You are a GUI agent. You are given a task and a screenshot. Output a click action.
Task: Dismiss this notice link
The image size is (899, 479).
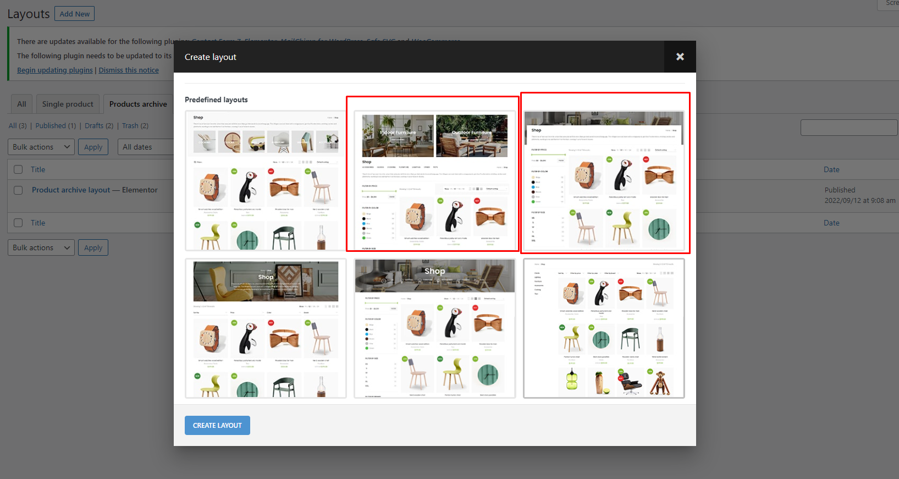pos(129,70)
